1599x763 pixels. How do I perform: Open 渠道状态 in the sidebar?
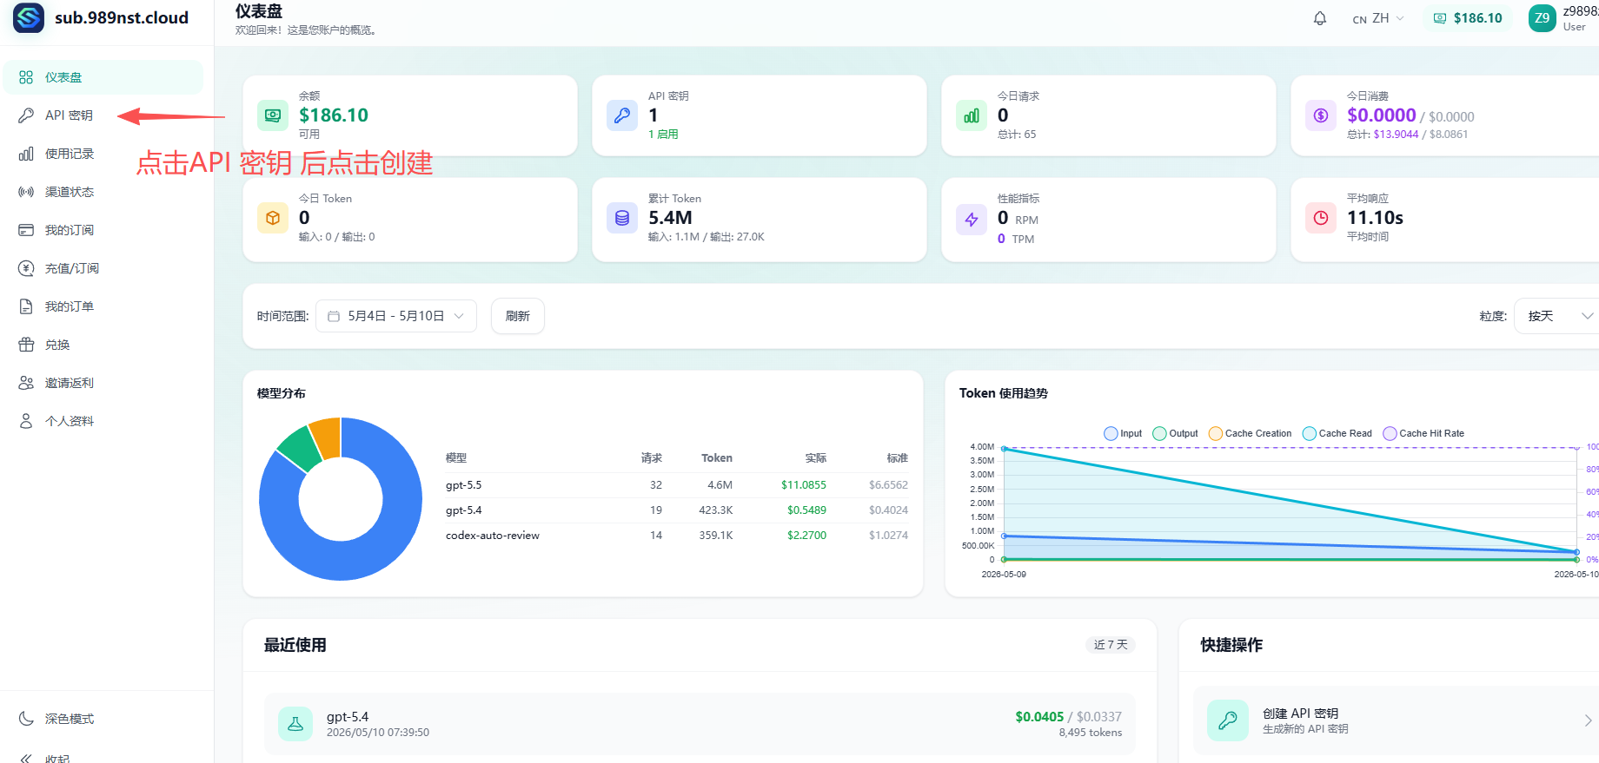click(103, 192)
